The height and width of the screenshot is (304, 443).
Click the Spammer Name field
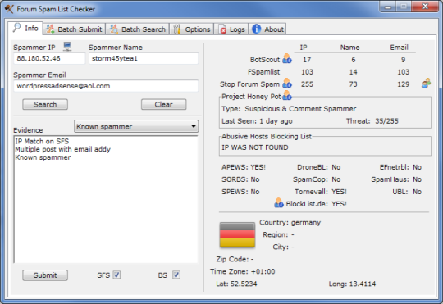144,58
